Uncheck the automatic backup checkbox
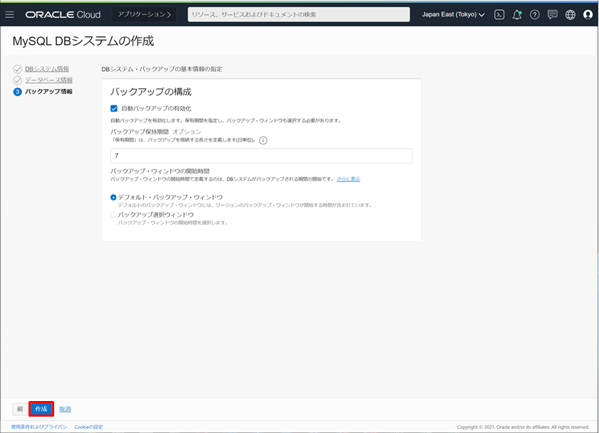Viewport: 599px width, 433px height. tap(114, 108)
